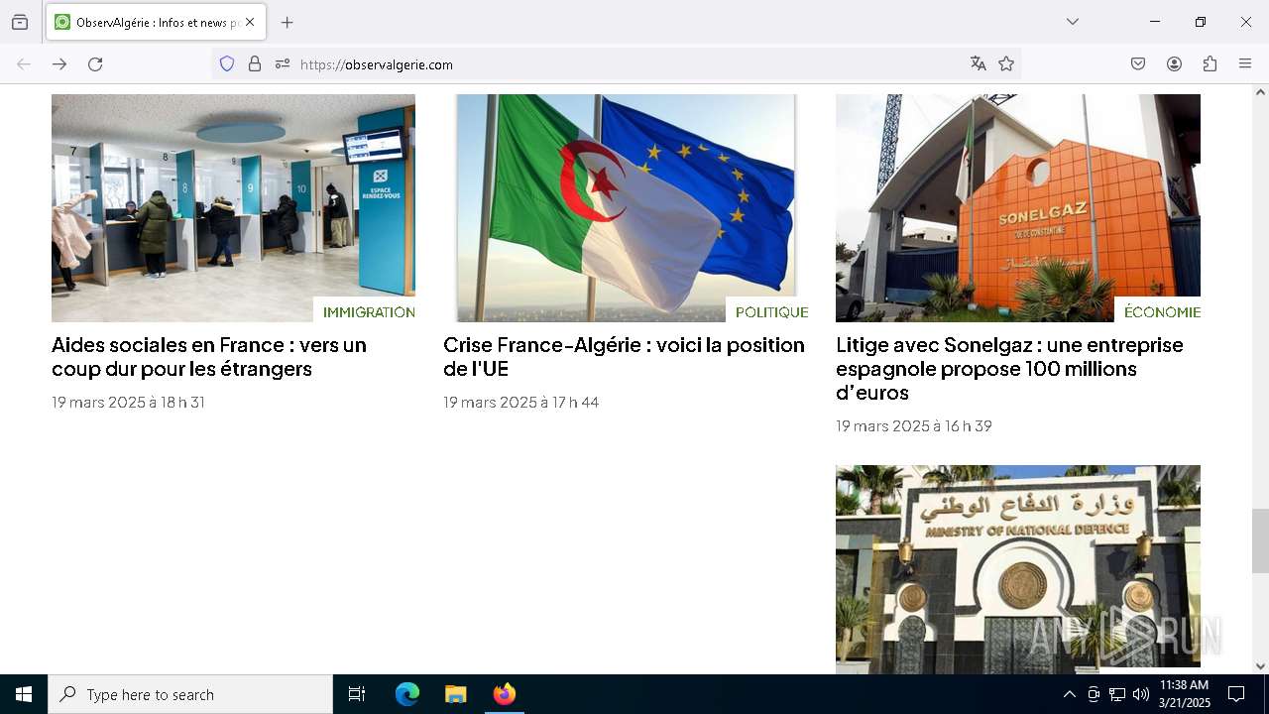
Task: Translate this page icon
Action: (x=979, y=63)
